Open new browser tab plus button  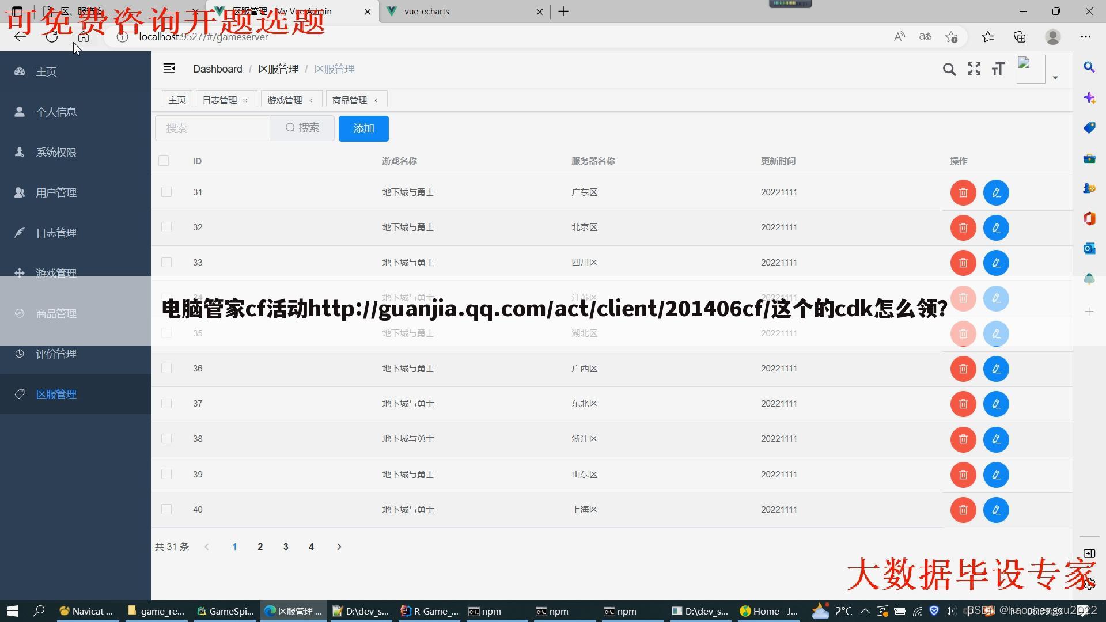563,12
